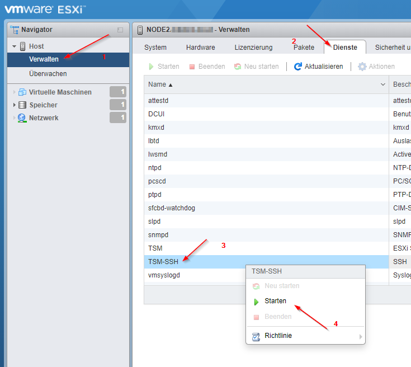Click the blue Aktualisieren refresh icon
This screenshot has width=411, height=367.
click(297, 67)
